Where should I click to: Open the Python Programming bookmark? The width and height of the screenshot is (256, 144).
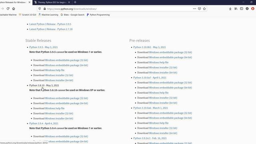tap(98, 15)
